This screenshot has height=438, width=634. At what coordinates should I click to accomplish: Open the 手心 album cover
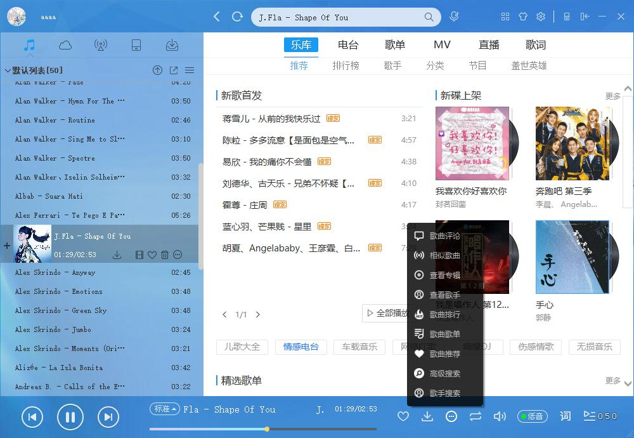click(x=572, y=257)
